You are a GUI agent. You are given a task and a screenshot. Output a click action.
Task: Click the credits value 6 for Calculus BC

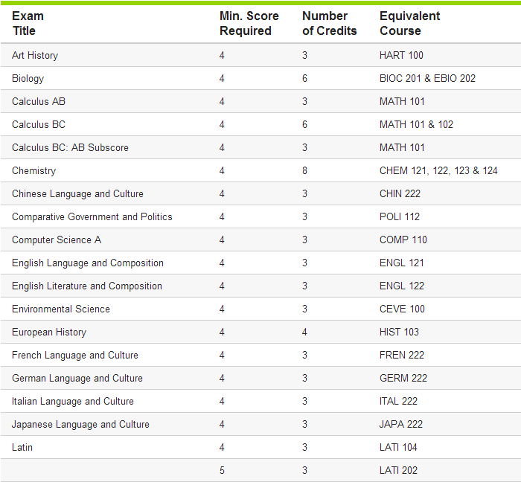304,124
